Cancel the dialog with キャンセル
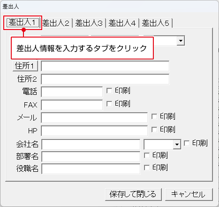The image size is (219, 207). (x=189, y=194)
